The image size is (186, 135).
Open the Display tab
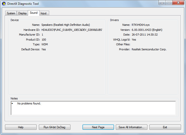(x=22, y=13)
